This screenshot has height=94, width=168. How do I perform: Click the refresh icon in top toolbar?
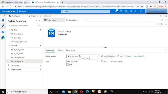click(161, 16)
